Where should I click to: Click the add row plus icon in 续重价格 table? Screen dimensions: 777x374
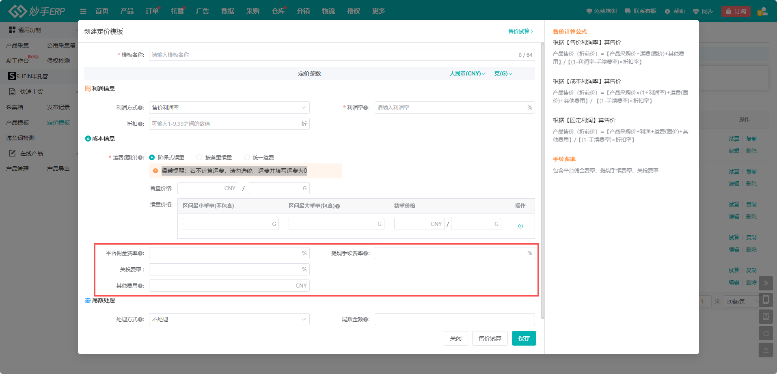pos(520,226)
